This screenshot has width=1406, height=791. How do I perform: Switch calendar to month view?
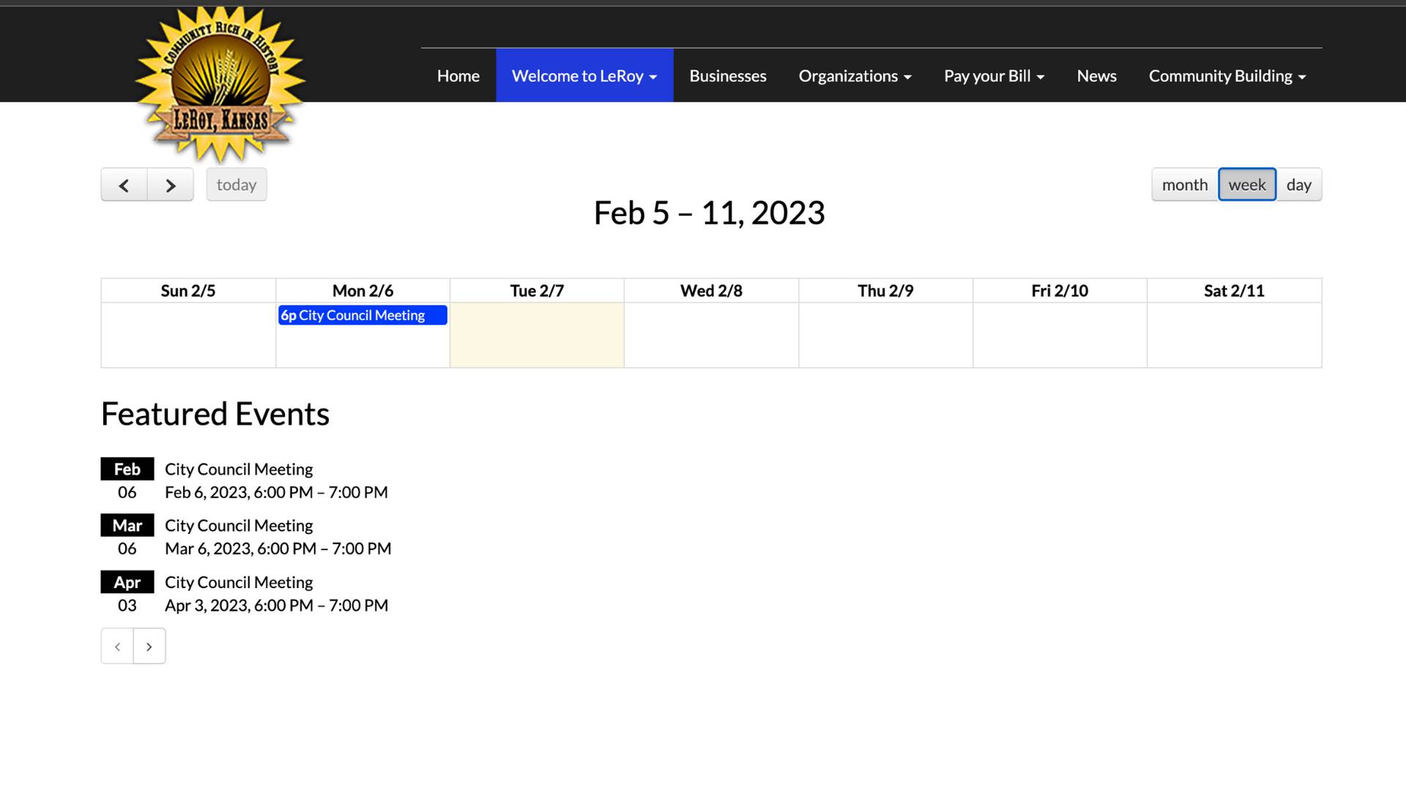(1184, 185)
